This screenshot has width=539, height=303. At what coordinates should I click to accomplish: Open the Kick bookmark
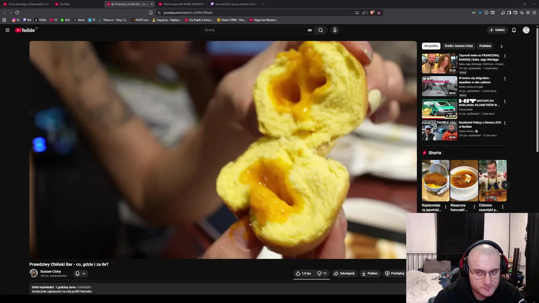click(65, 20)
